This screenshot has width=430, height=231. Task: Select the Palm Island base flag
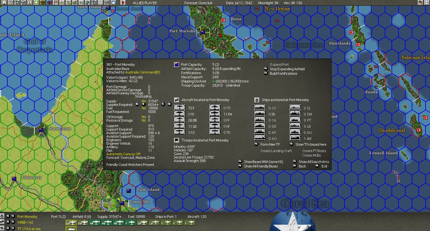pos(129,191)
